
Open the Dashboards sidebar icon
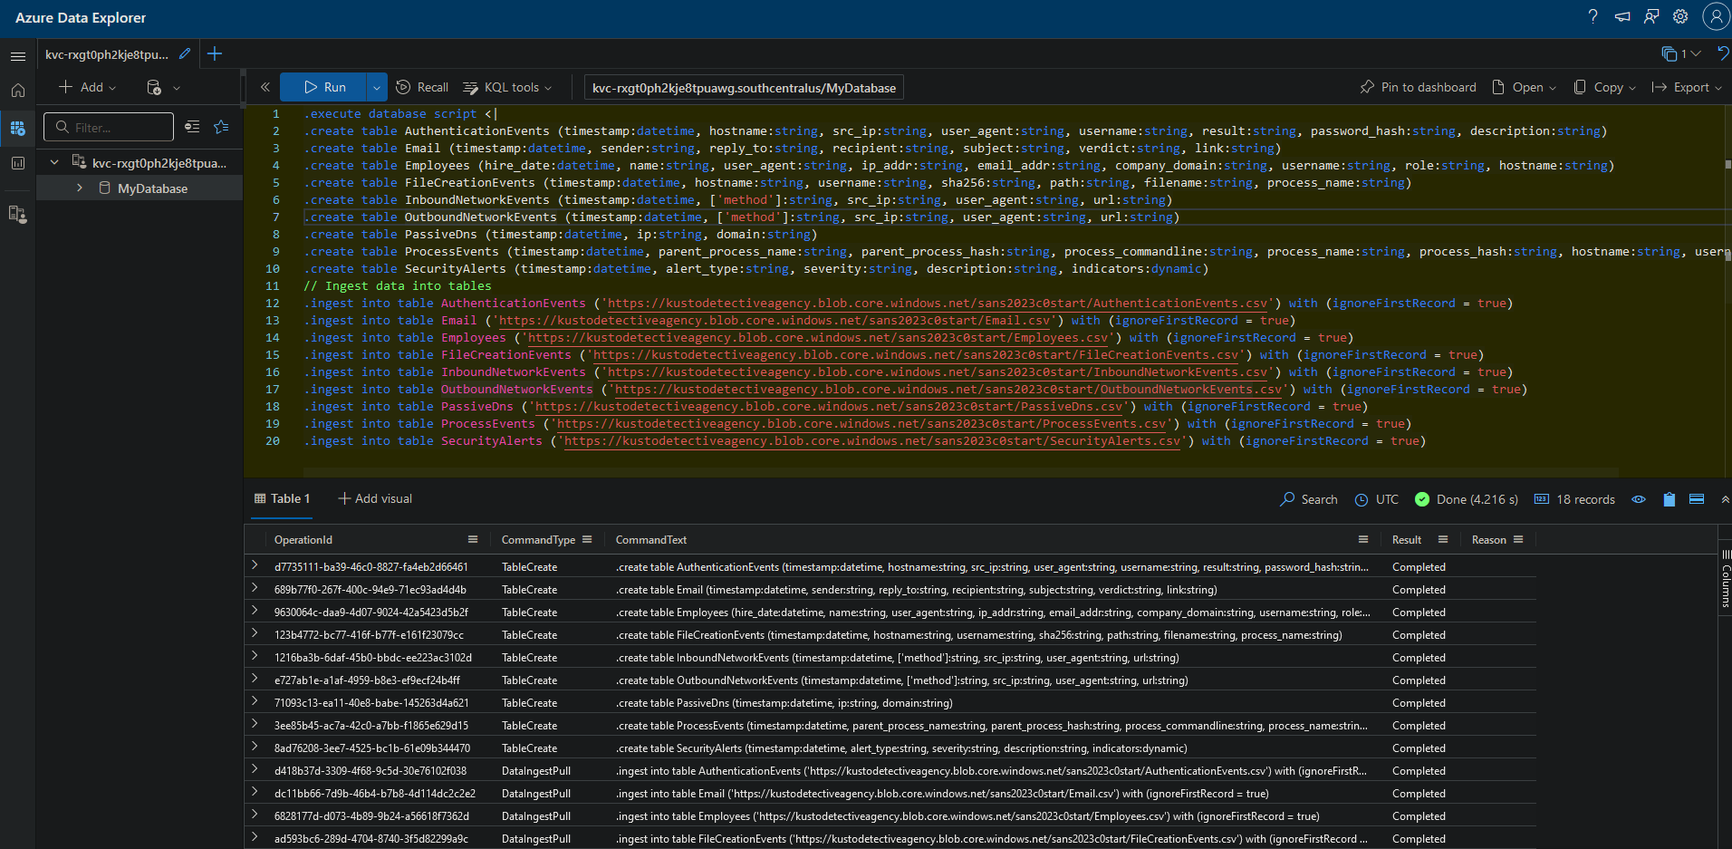coord(17,163)
